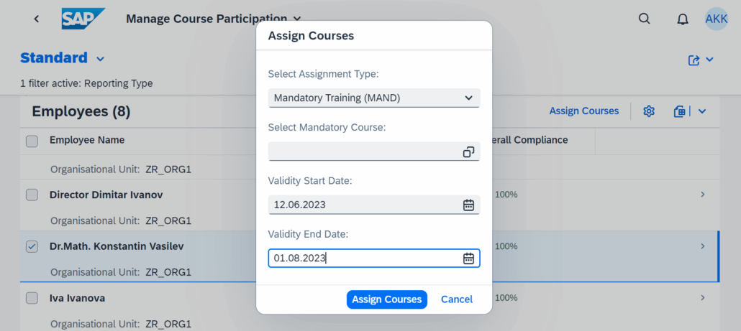Viewport: 741px width, 331px height.
Task: Expand the Standard view variant dropdown
Action: click(100, 59)
